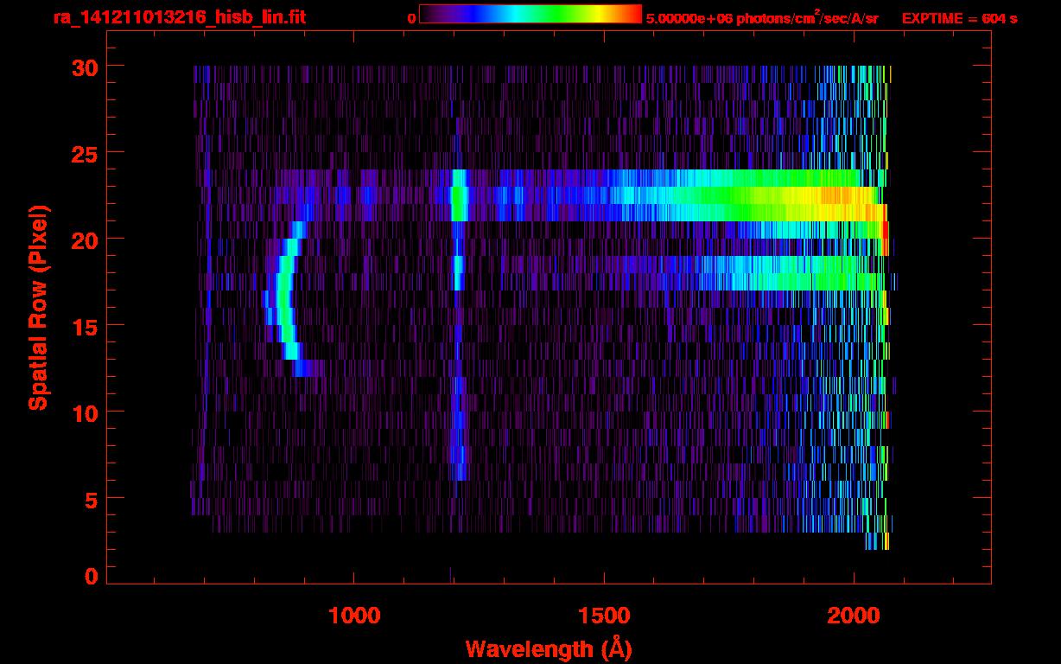Click the EXPTIME = 604 s label

click(x=959, y=18)
